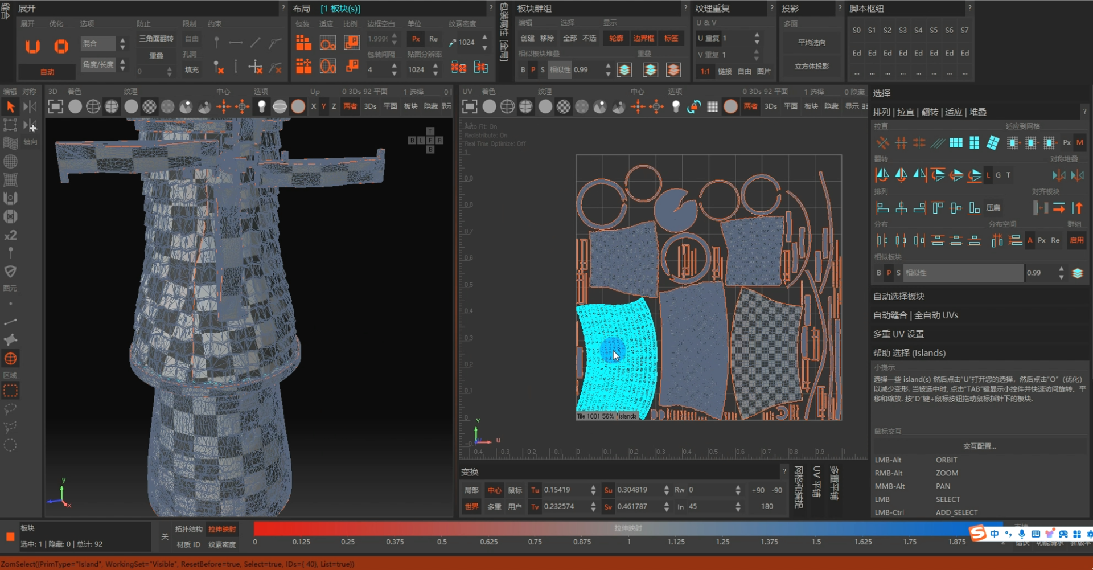Click the globe icon in left sidebar
This screenshot has height=570, width=1093.
coord(10,359)
